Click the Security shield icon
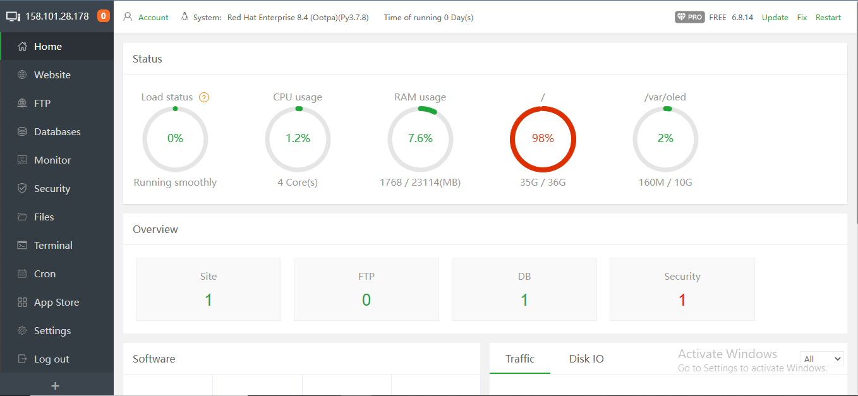 tap(22, 189)
